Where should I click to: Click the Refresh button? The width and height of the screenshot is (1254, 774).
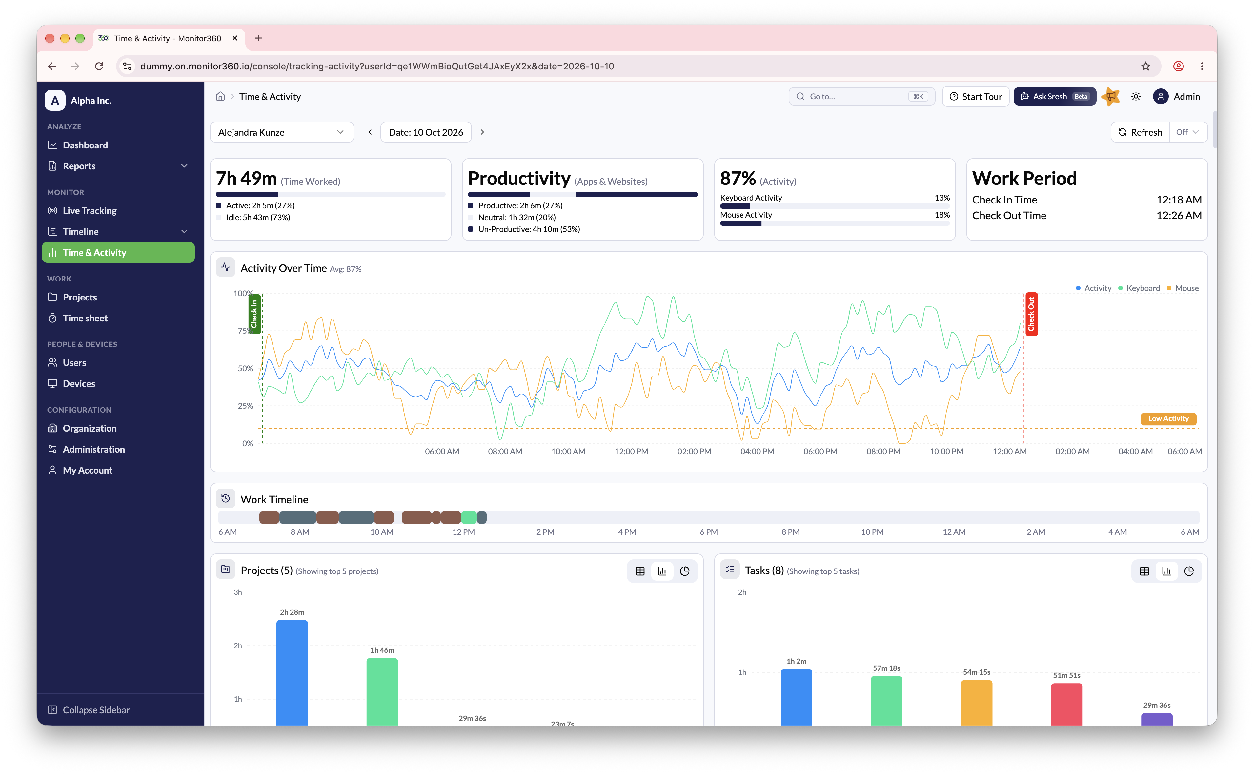1140,132
